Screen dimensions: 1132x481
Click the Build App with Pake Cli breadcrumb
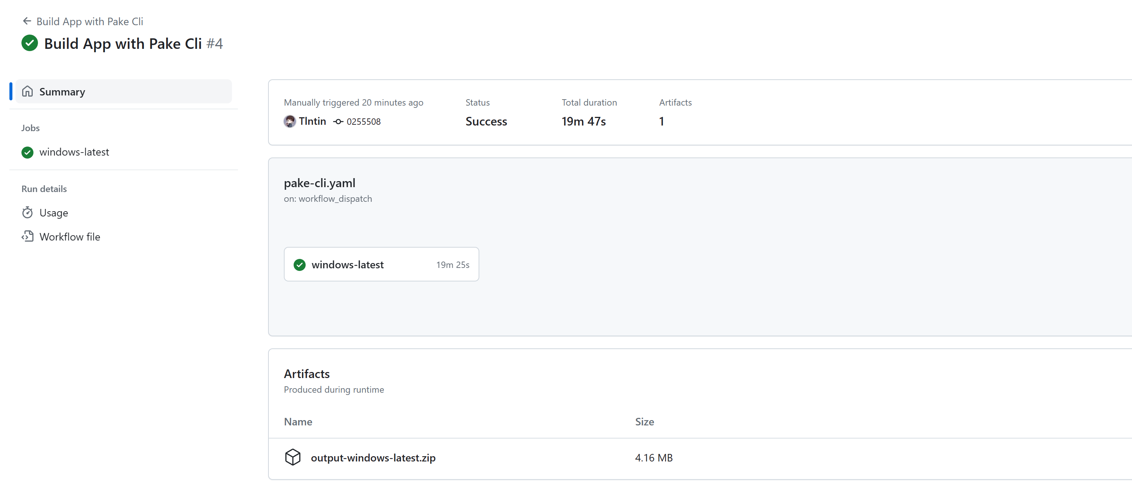click(x=89, y=21)
